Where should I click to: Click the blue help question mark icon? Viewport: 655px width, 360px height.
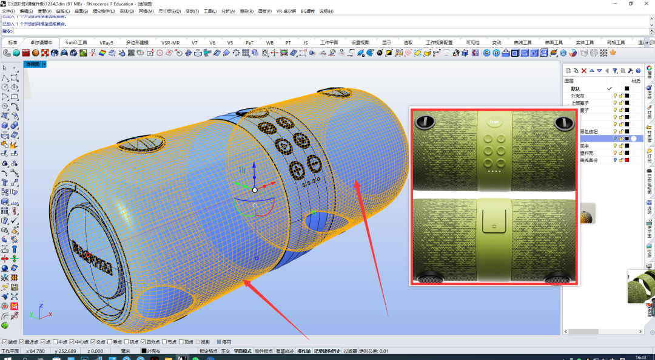tap(638, 71)
